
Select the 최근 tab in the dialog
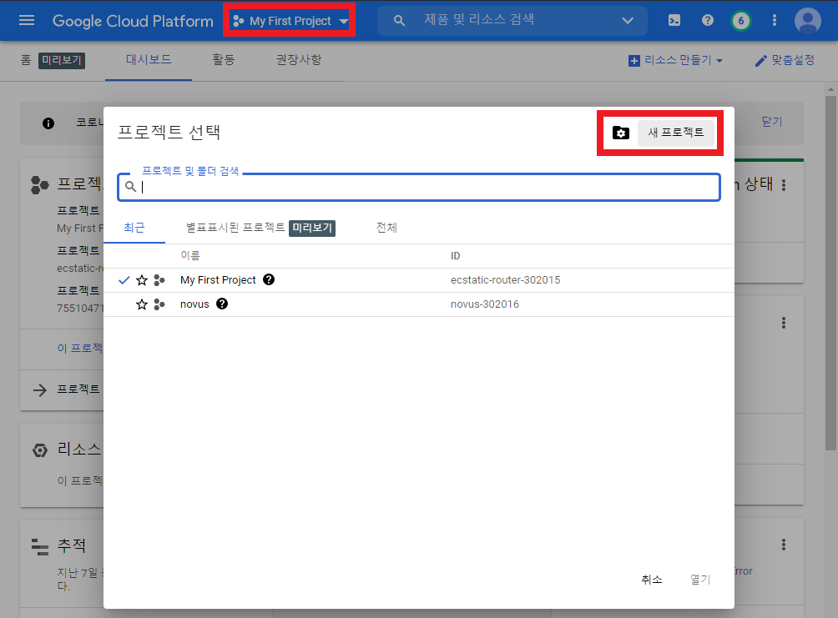(x=134, y=228)
